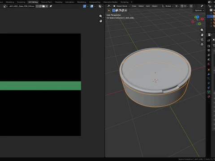Open the Shading workspace tab
The height and width of the screenshot is (161, 215).
click(x=59, y=2)
